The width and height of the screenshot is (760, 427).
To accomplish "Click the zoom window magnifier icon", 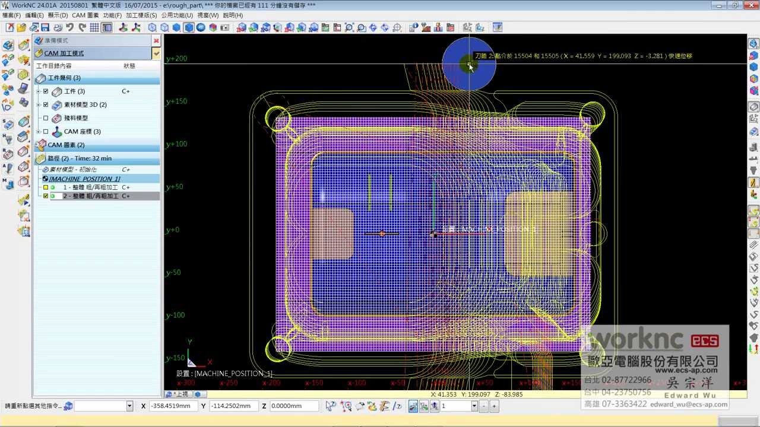I will pyautogui.click(x=349, y=27).
